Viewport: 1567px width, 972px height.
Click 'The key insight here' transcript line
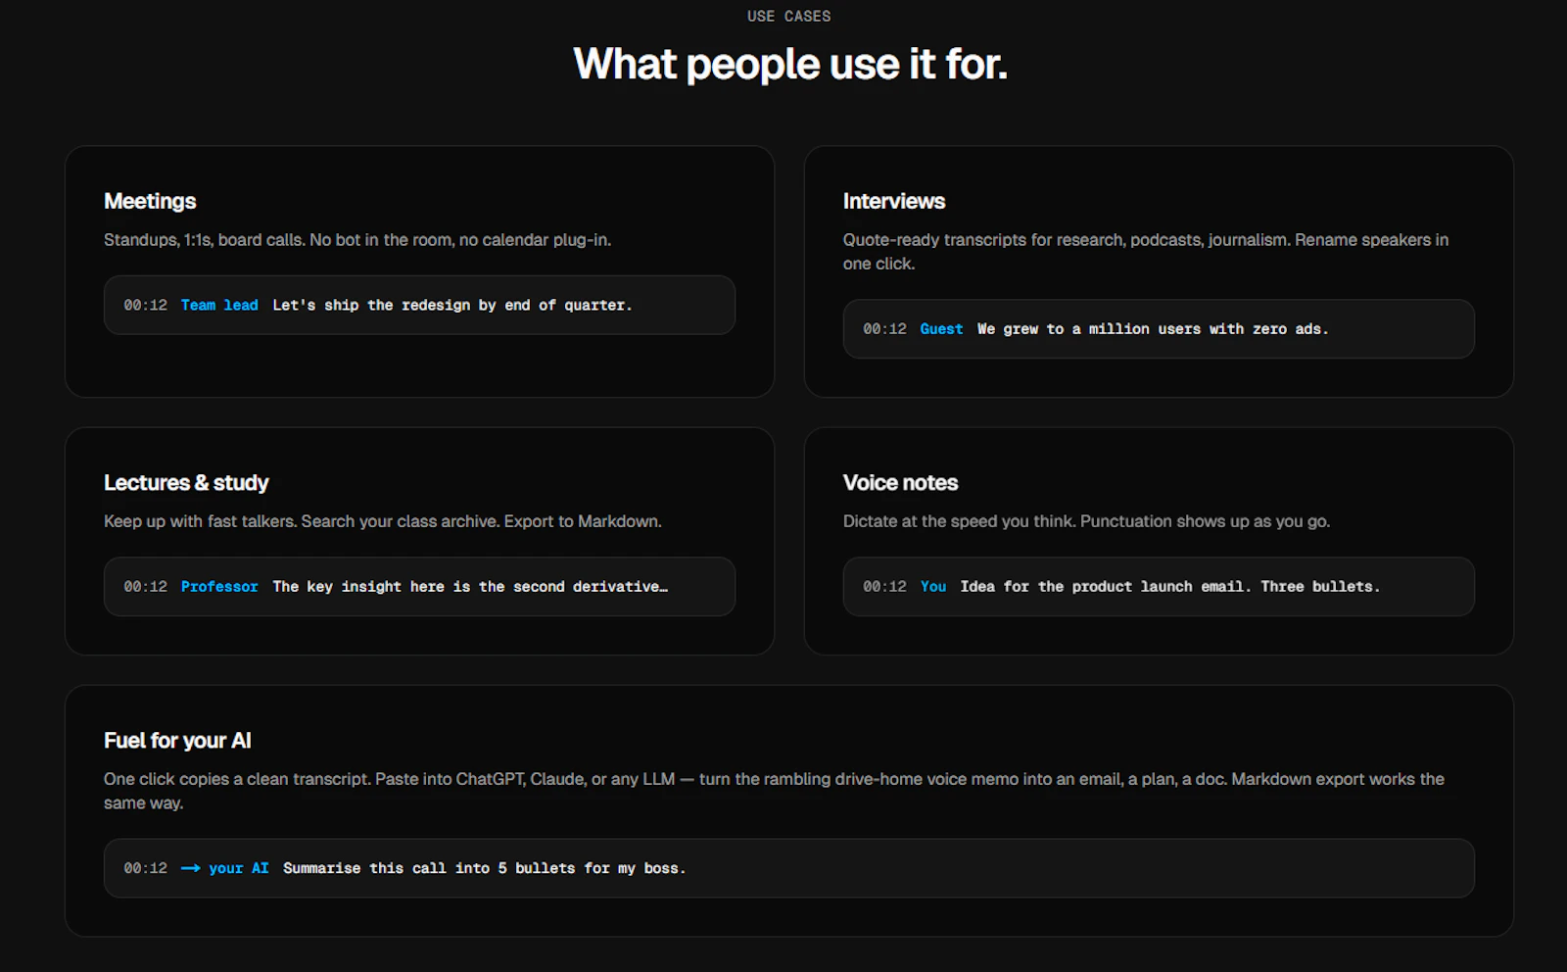470,587
